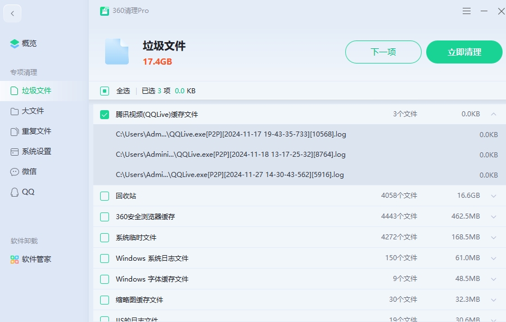Toggle the 全选 select-all checkbox
The height and width of the screenshot is (322, 506).
point(105,91)
